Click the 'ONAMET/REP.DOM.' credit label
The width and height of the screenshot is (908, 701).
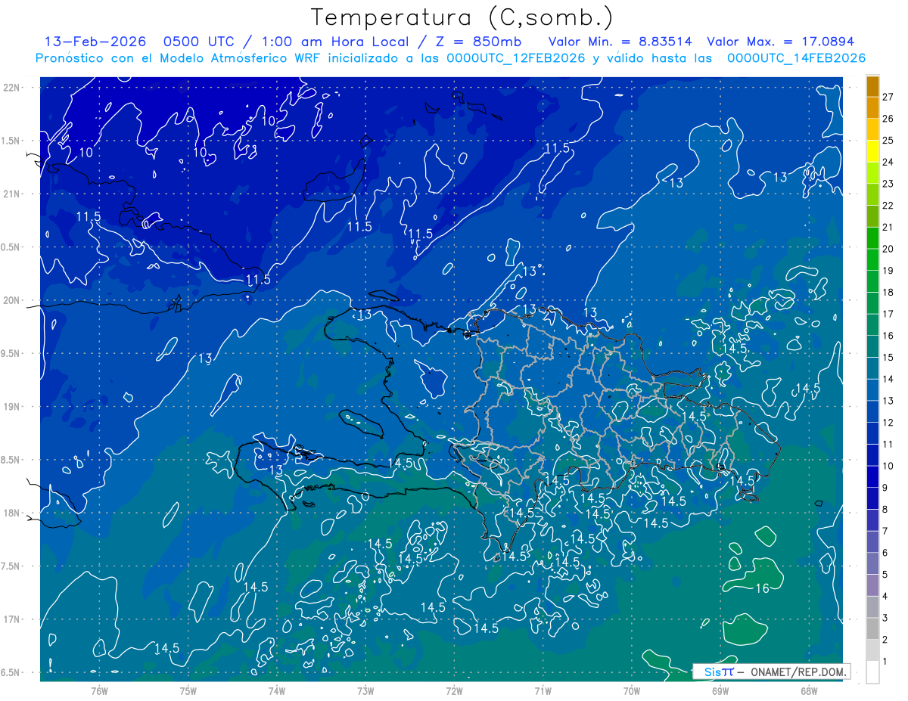click(797, 672)
